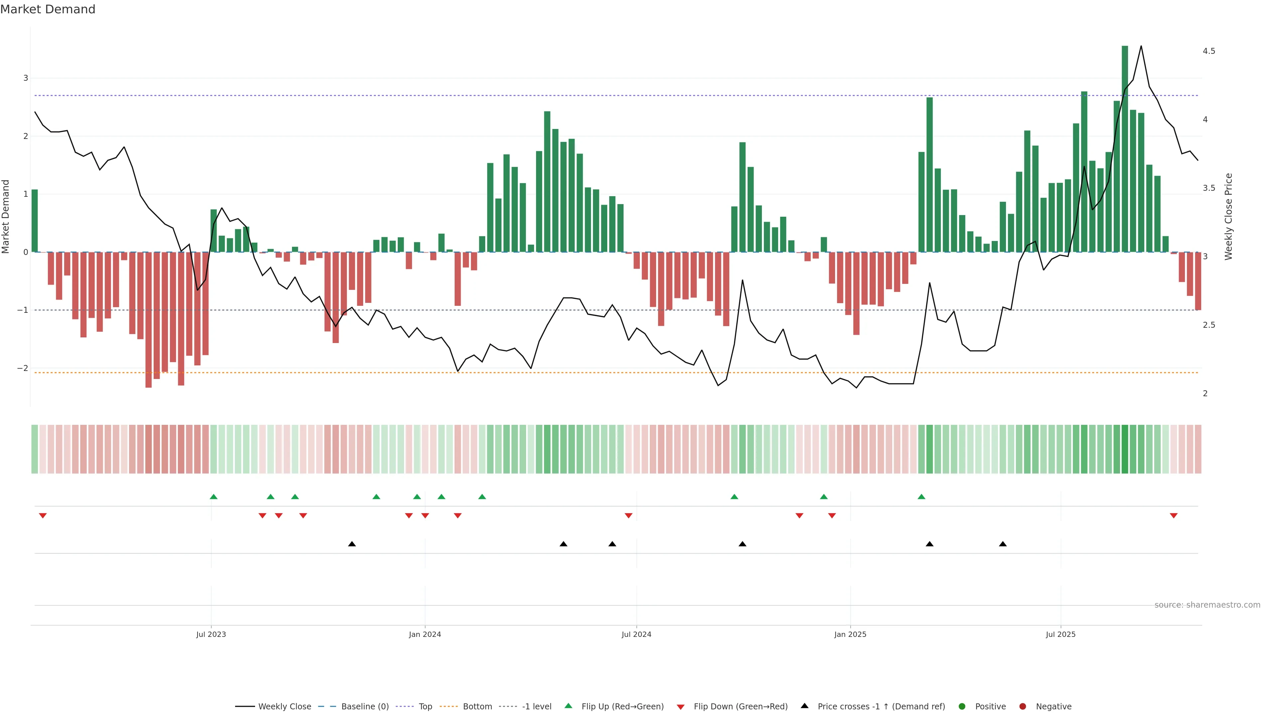This screenshot has height=718, width=1277.
Task: Click green Flip Up triangle icon in legend
Action: 569,706
